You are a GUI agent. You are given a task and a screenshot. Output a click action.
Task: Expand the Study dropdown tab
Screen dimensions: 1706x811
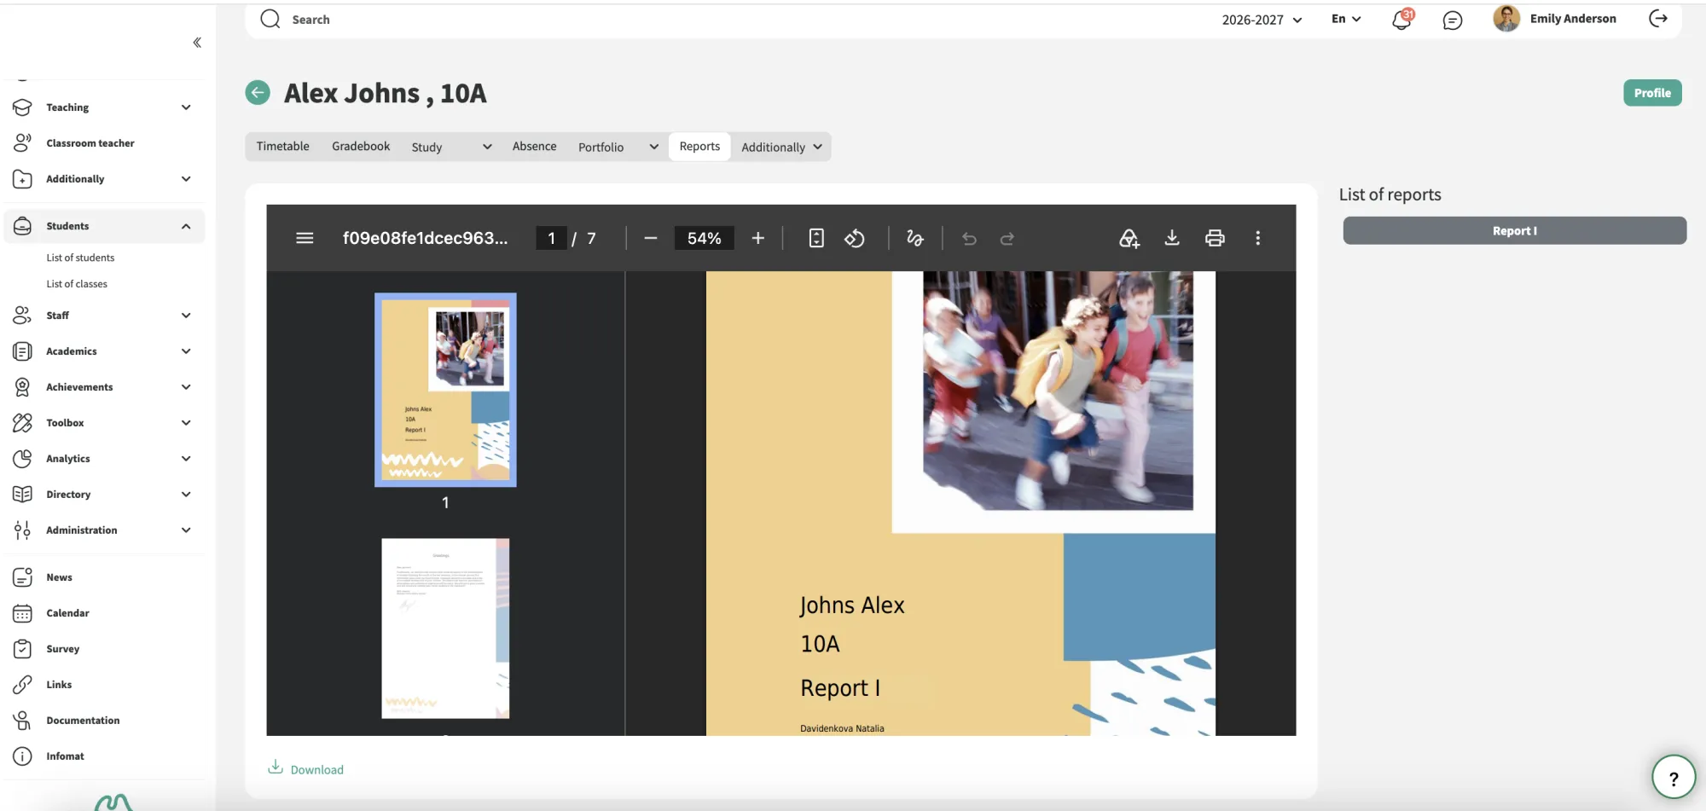[451, 147]
